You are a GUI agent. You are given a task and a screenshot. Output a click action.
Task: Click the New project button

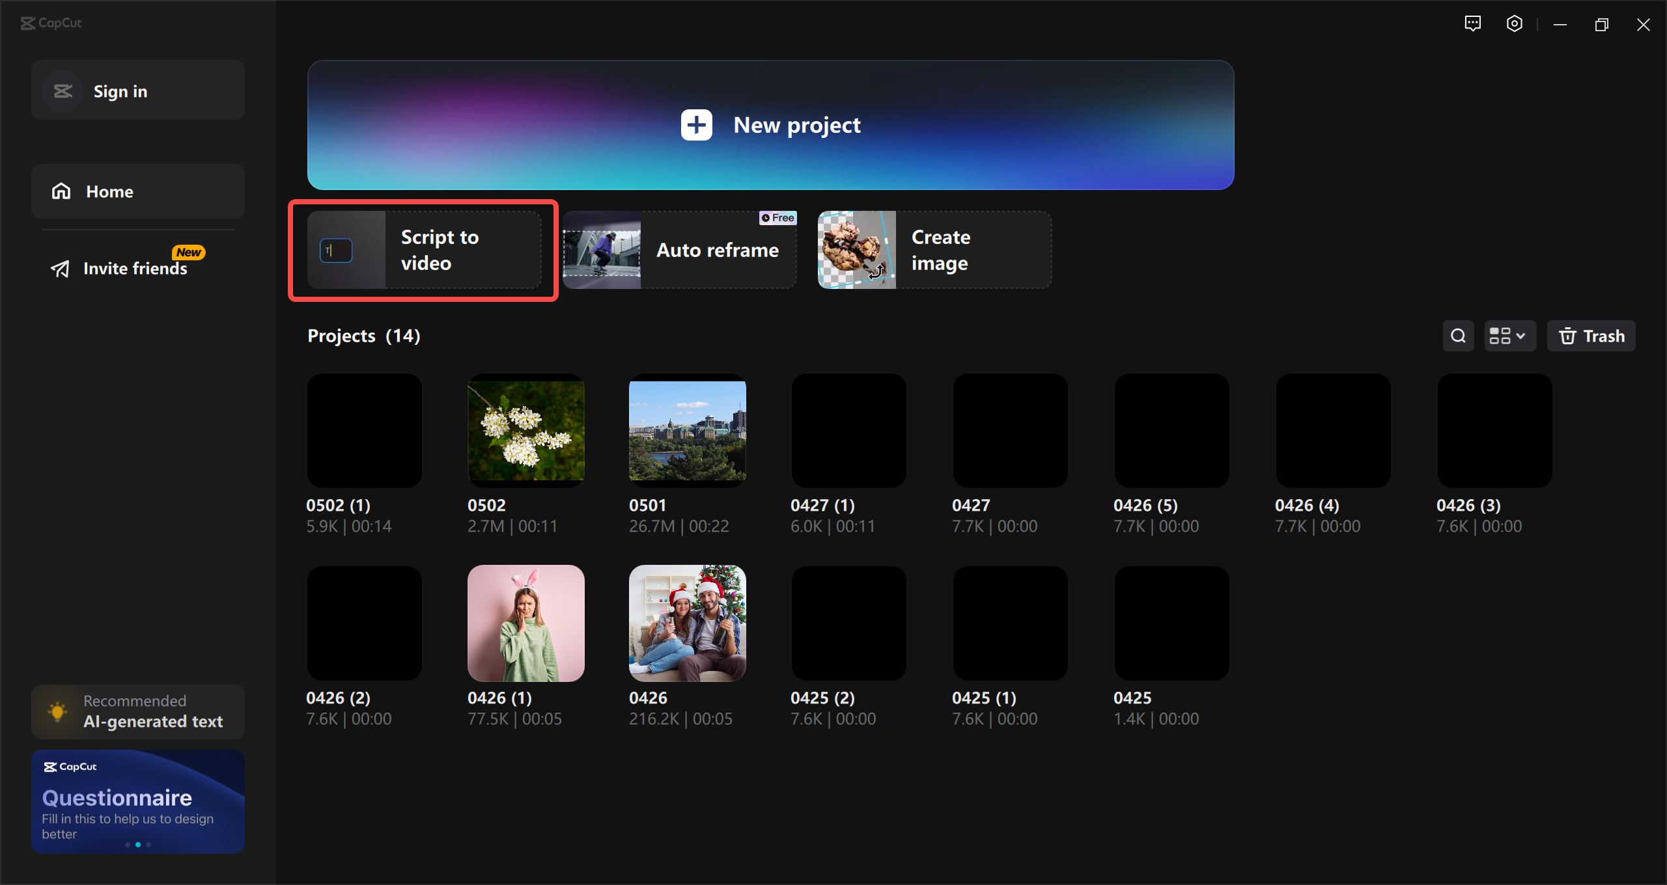pyautogui.click(x=770, y=124)
